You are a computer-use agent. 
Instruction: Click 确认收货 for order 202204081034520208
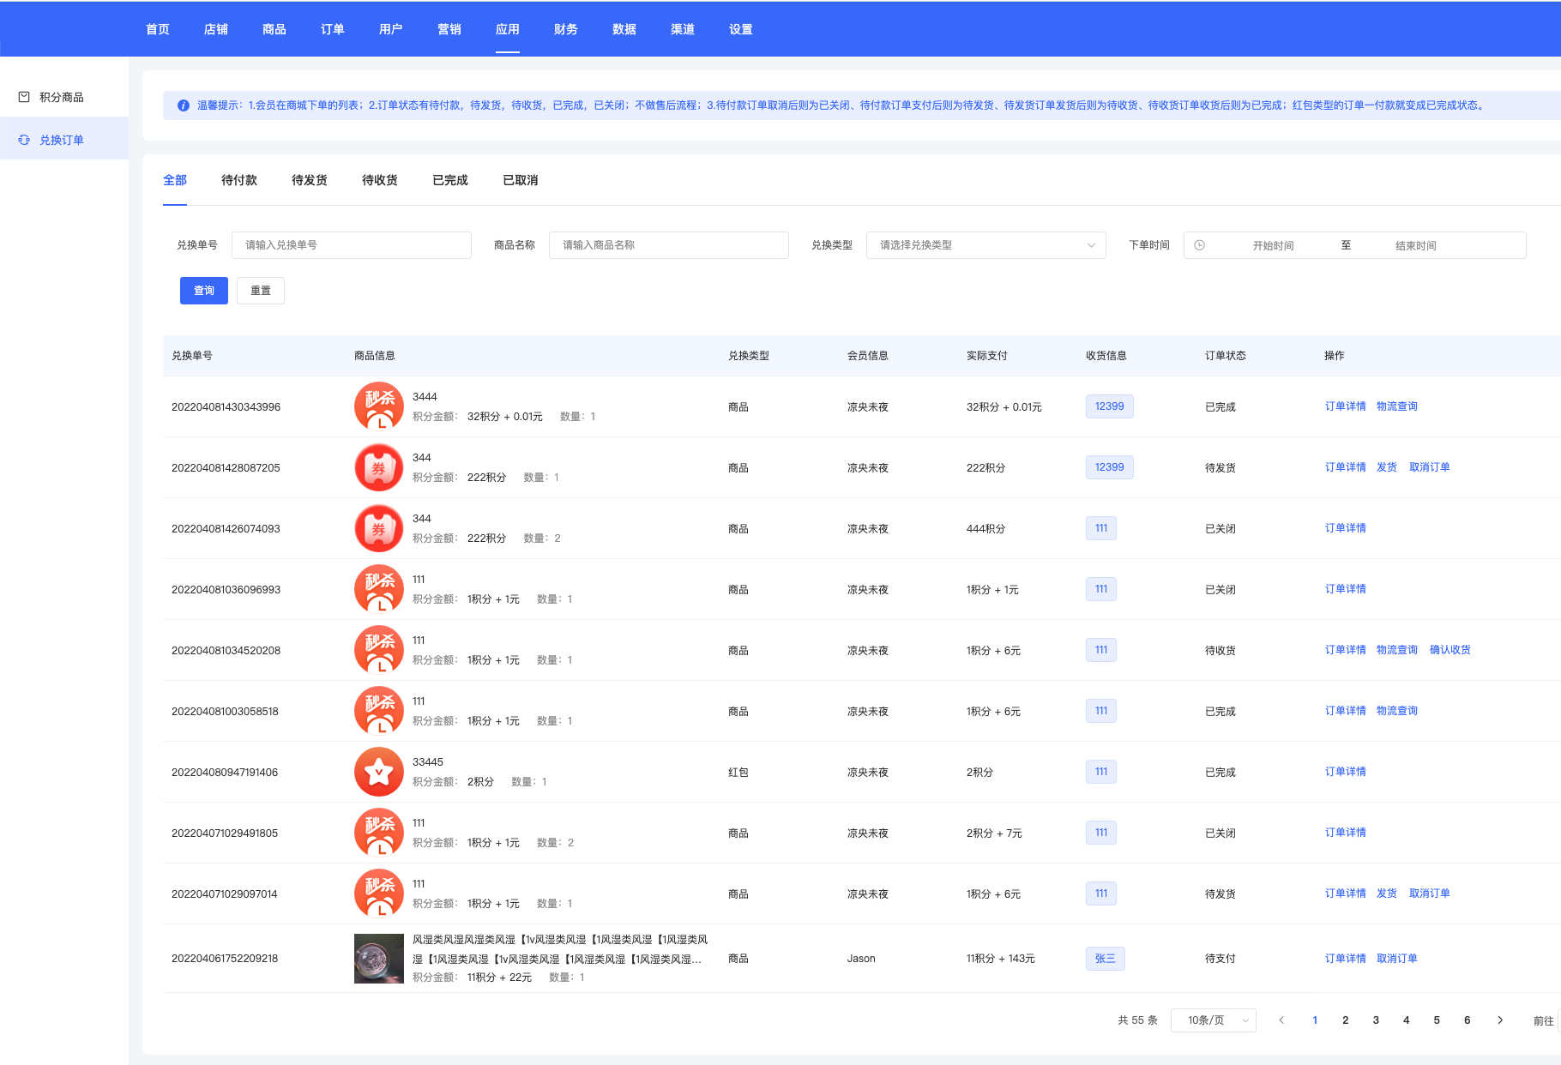pyautogui.click(x=1449, y=650)
